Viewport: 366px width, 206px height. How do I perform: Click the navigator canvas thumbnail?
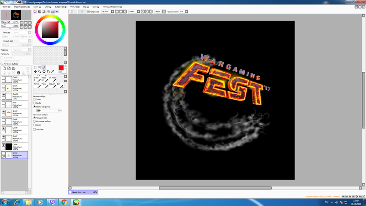click(x=16, y=15)
